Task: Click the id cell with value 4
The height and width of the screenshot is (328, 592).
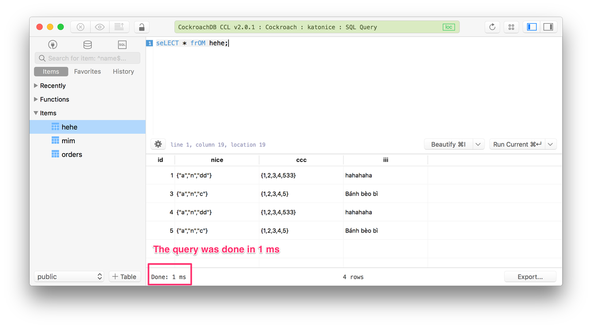Action: pyautogui.click(x=160, y=212)
